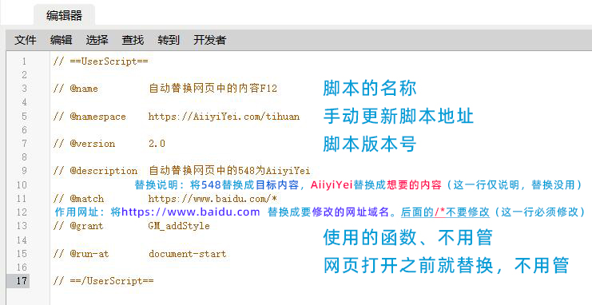The image size is (592, 305).
Task: Click the namespace URL https://AiiyiYei.com/tihuan
Action: pos(224,117)
